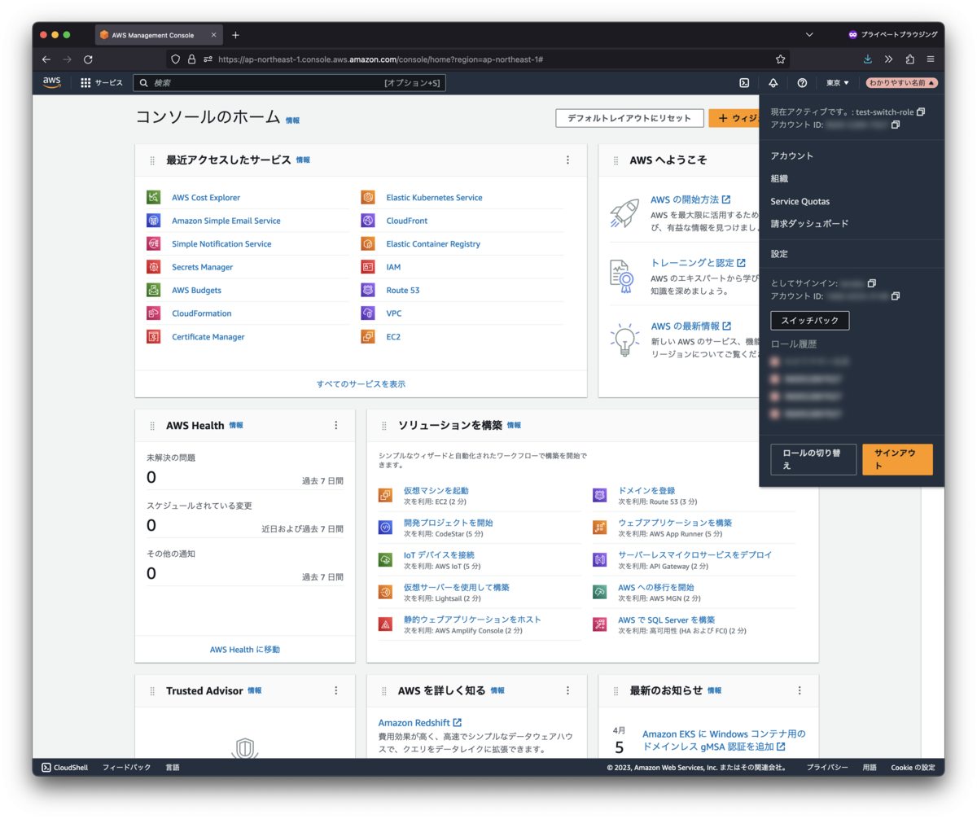977x819 pixels.
Task: Select 請求ダッシュボード in the account menu
Action: (810, 223)
